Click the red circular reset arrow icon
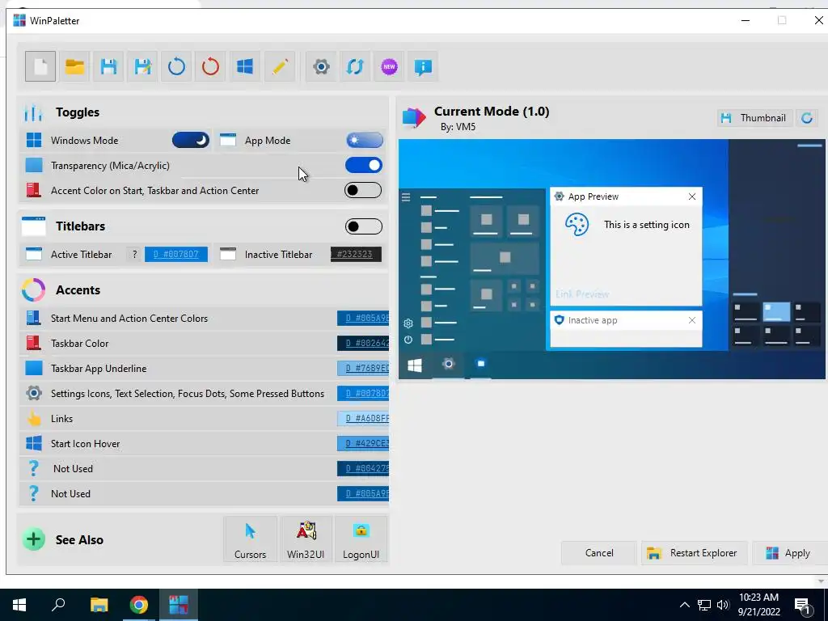The image size is (828, 621). 210,66
